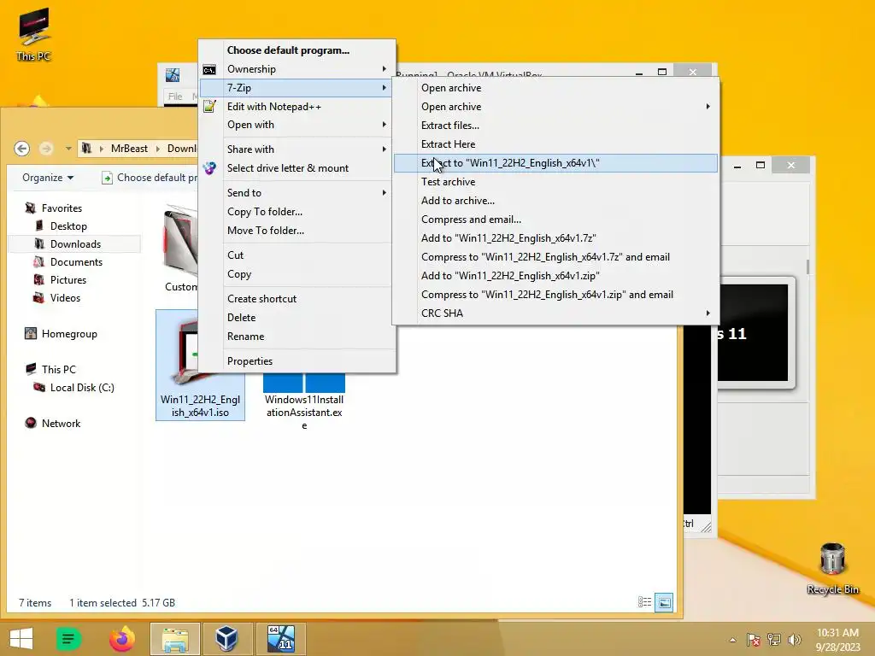The width and height of the screenshot is (875, 656).
Task: Open the Organize dropdown
Action: 48,178
